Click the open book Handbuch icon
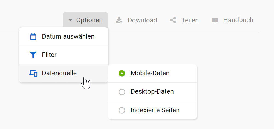The width and height of the screenshot is (274, 129). coord(215,20)
